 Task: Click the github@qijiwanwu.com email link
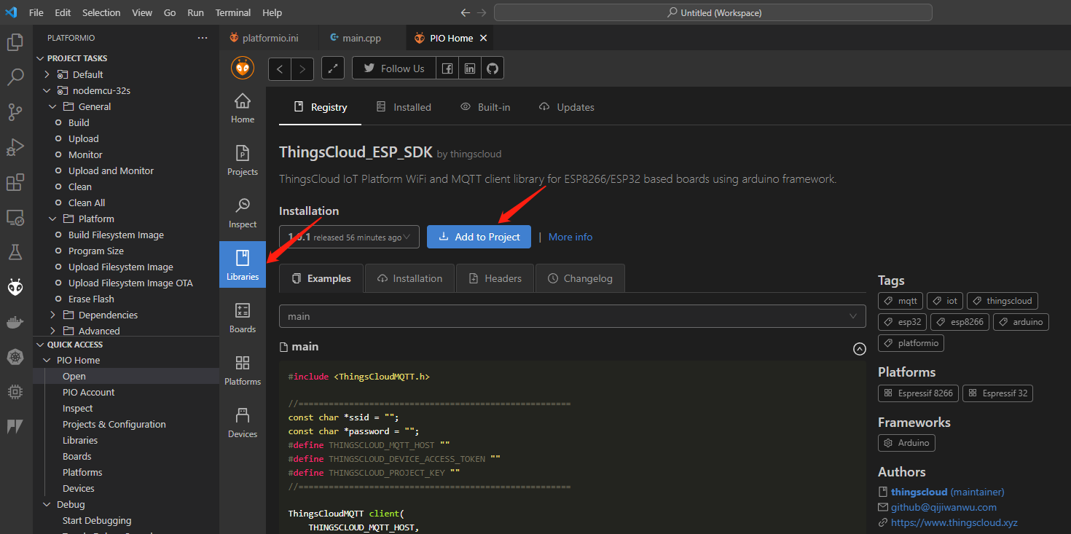click(943, 507)
